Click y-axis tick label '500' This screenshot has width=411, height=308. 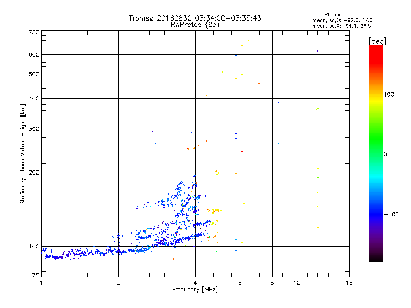pyautogui.click(x=34, y=74)
